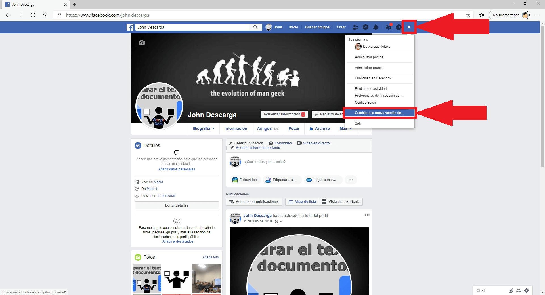Choose Publicidad en Facebook
Image resolution: width=545 pixels, height=295 pixels.
(380, 78)
